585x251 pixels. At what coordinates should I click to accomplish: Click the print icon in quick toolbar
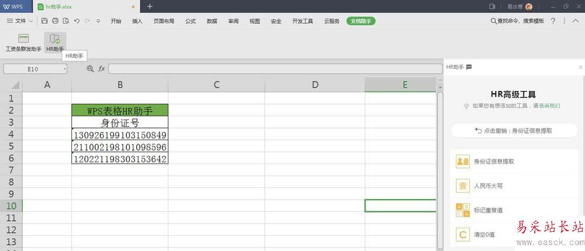coord(55,21)
